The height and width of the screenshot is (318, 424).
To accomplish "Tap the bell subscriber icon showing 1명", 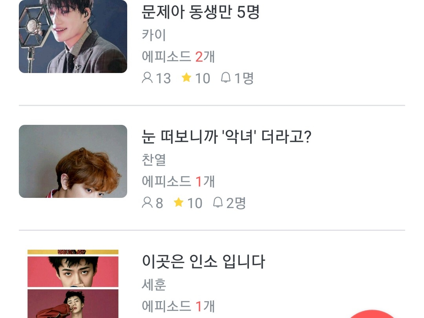I will [x=225, y=78].
